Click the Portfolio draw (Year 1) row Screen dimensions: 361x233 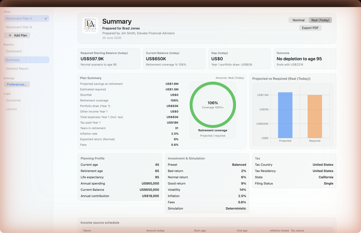(129, 106)
